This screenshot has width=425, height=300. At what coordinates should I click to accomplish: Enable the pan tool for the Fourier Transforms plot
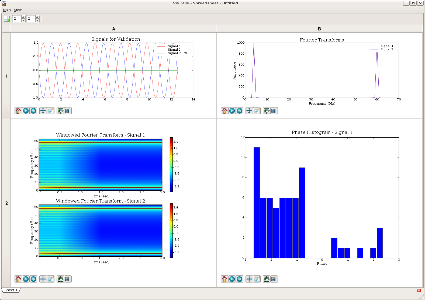pos(249,111)
